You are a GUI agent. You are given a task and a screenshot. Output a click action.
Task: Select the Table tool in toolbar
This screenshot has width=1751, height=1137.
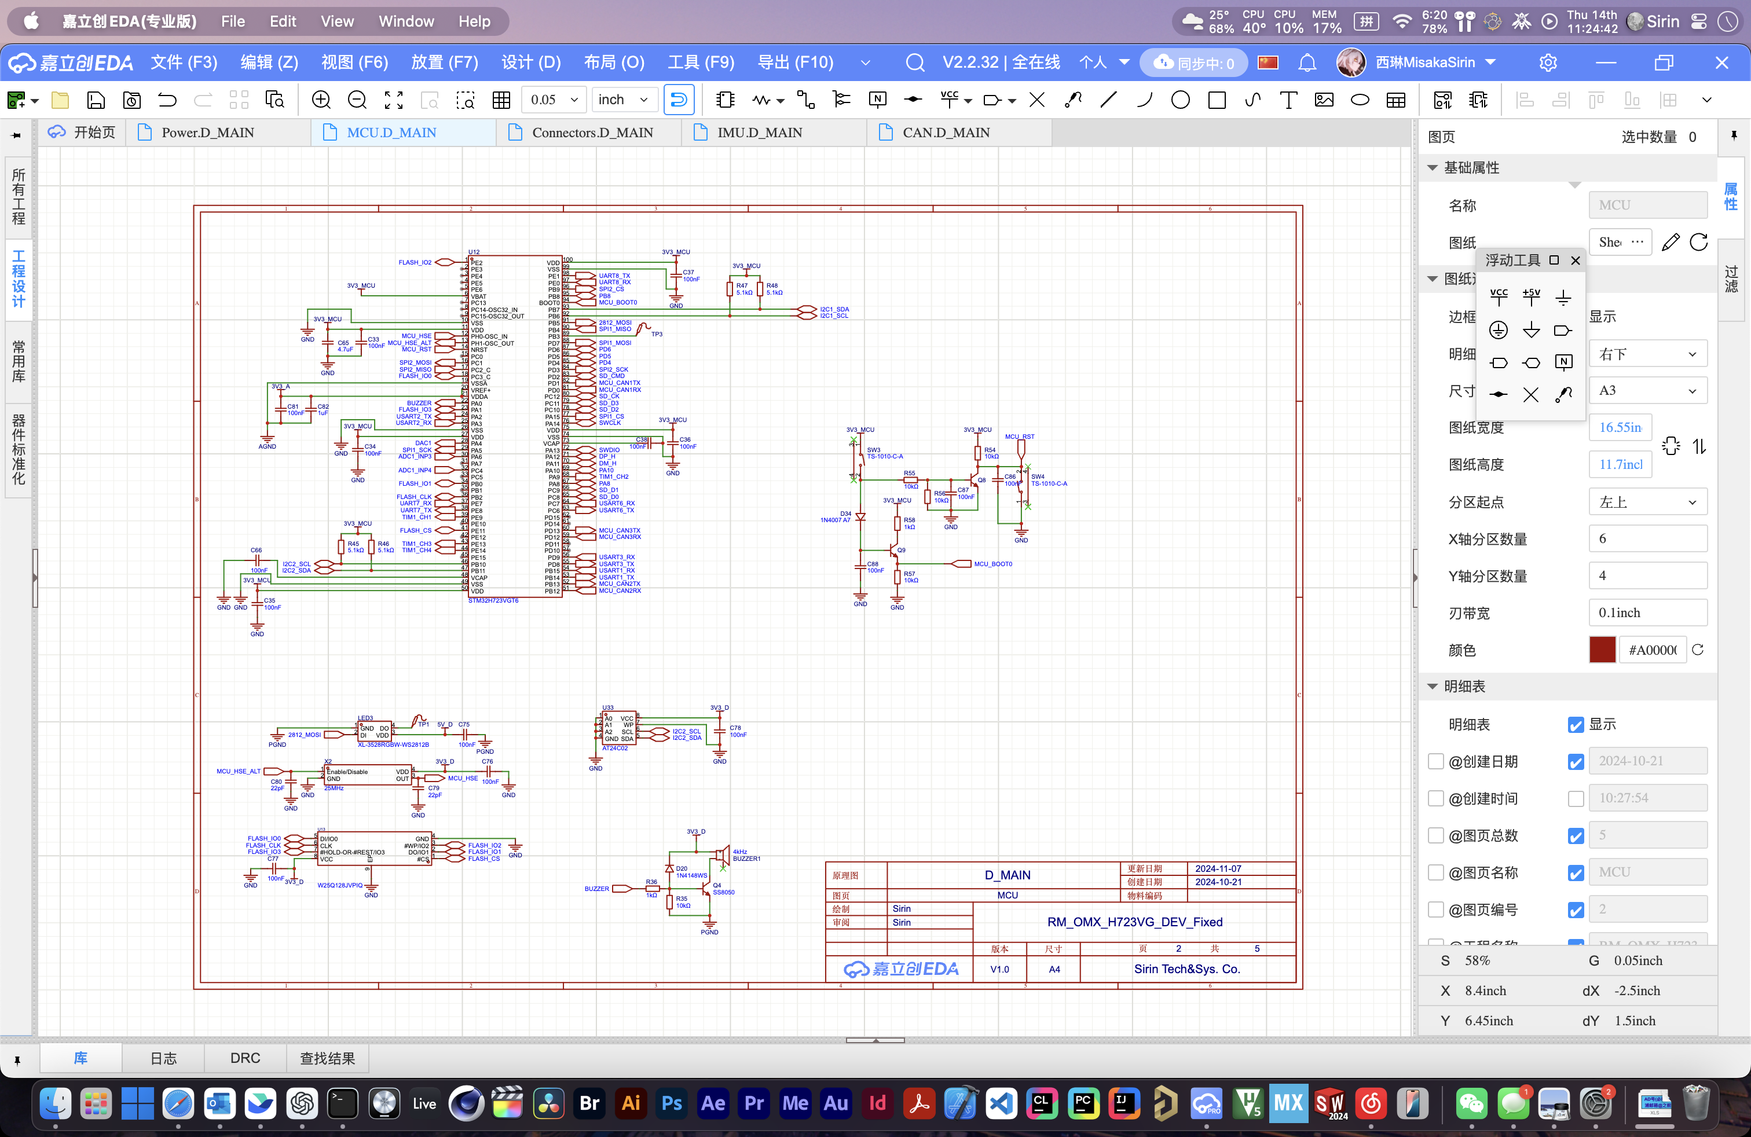(1395, 100)
